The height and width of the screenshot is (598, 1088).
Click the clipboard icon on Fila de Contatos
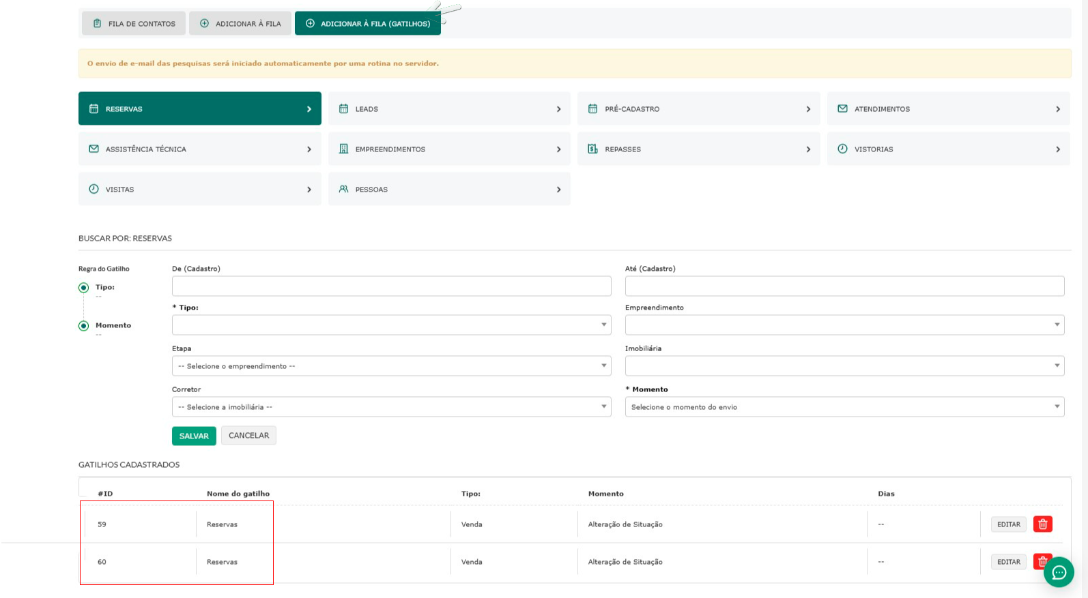pyautogui.click(x=98, y=23)
